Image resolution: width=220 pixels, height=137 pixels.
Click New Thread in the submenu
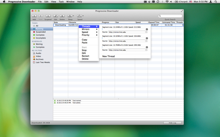[108, 56]
